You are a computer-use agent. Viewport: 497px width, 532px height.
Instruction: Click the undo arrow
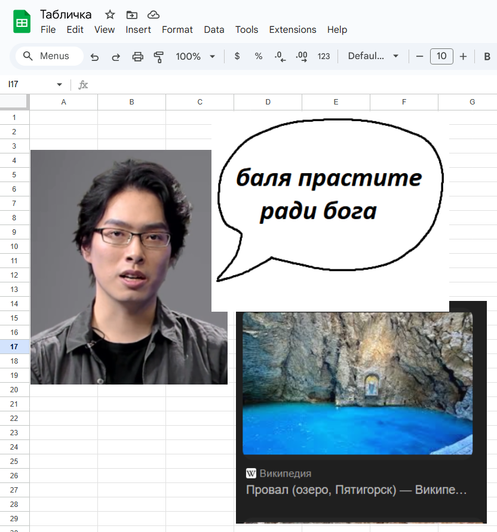[x=94, y=57]
